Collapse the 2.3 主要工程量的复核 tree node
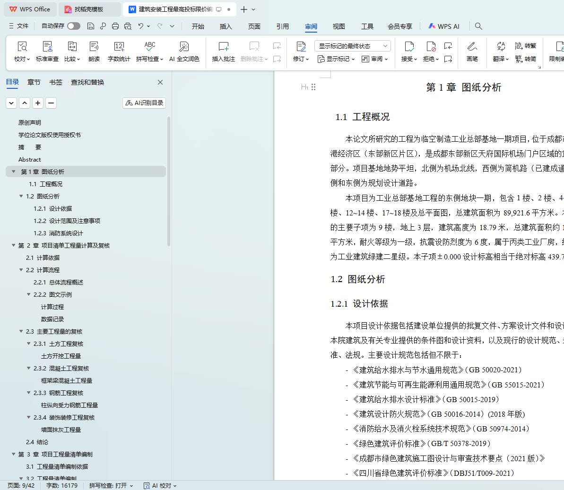This screenshot has width=564, height=490. click(21, 331)
